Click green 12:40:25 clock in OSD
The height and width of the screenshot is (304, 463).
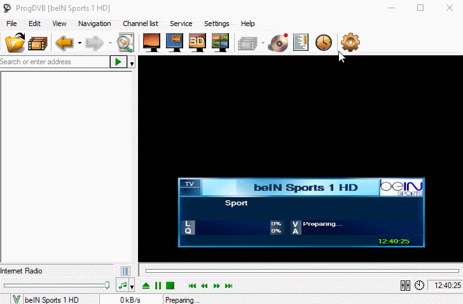394,242
